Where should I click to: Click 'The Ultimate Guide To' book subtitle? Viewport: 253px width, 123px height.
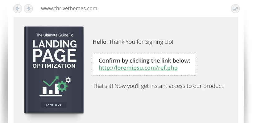(x=55, y=35)
